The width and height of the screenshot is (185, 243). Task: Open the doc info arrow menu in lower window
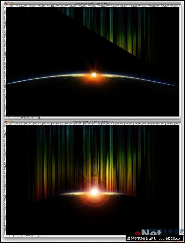pos(39,236)
